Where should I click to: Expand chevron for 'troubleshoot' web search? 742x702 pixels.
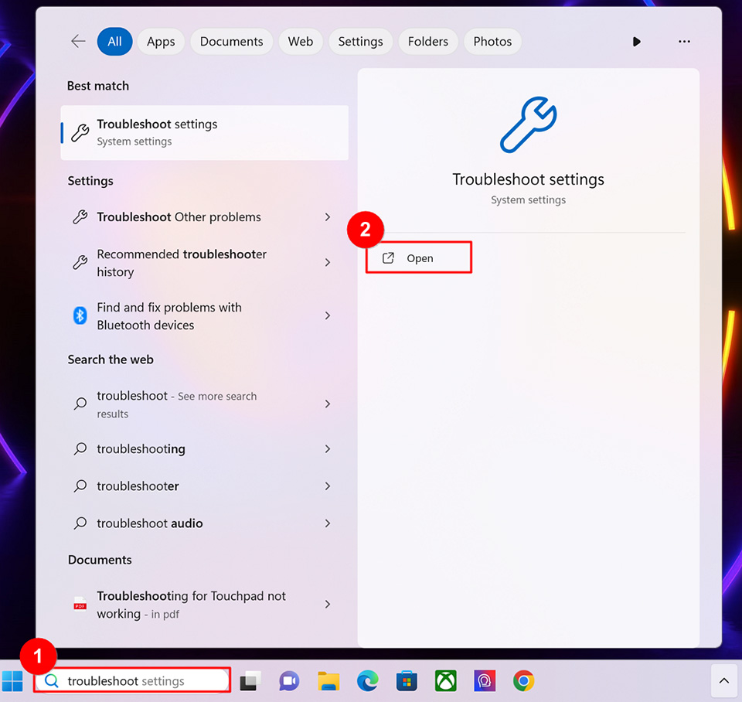(328, 404)
